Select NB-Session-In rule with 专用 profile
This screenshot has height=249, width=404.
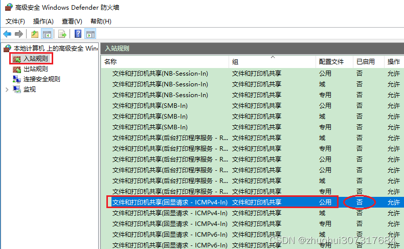(253, 95)
